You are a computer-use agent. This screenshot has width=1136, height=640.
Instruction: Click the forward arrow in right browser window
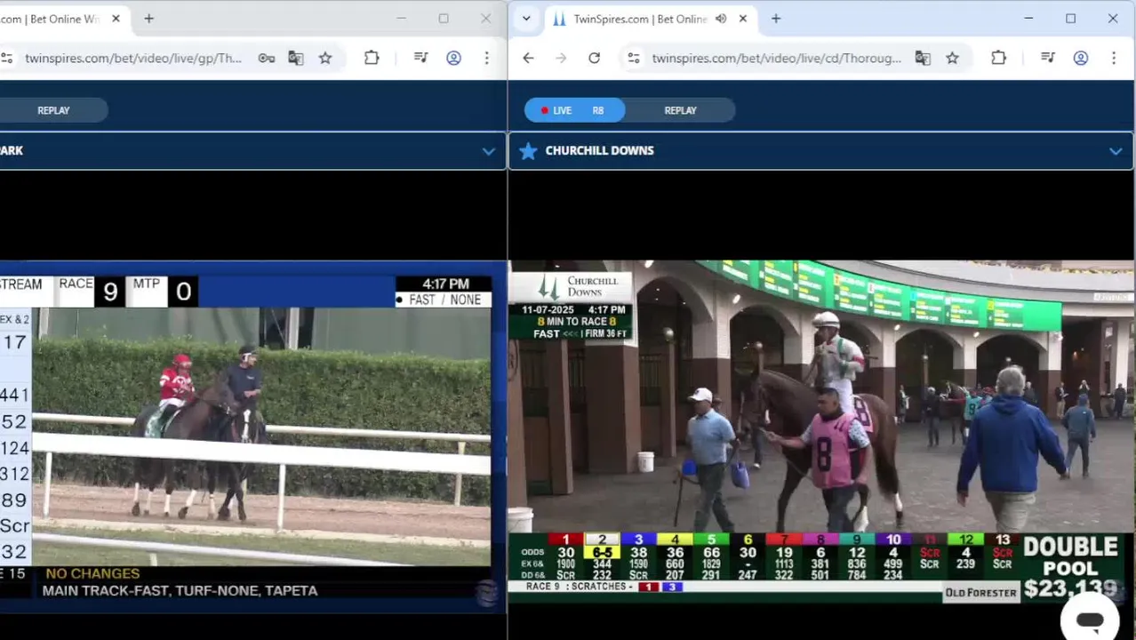click(561, 58)
